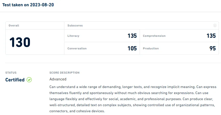The width and height of the screenshot is (221, 115).
Task: Click the overall score 130
Action: coord(20,42)
